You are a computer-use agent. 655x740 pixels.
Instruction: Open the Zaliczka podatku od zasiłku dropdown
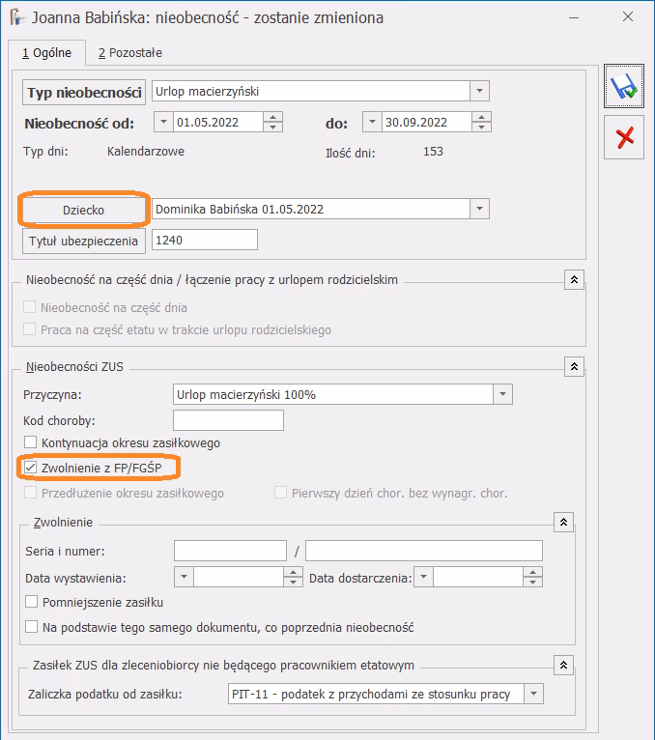point(532,694)
